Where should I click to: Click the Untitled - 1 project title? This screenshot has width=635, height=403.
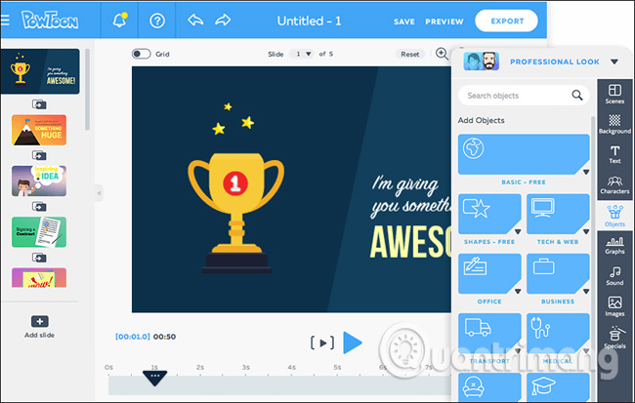309,21
